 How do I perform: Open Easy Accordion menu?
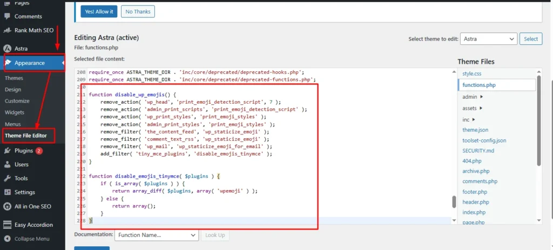pyautogui.click(x=32, y=225)
